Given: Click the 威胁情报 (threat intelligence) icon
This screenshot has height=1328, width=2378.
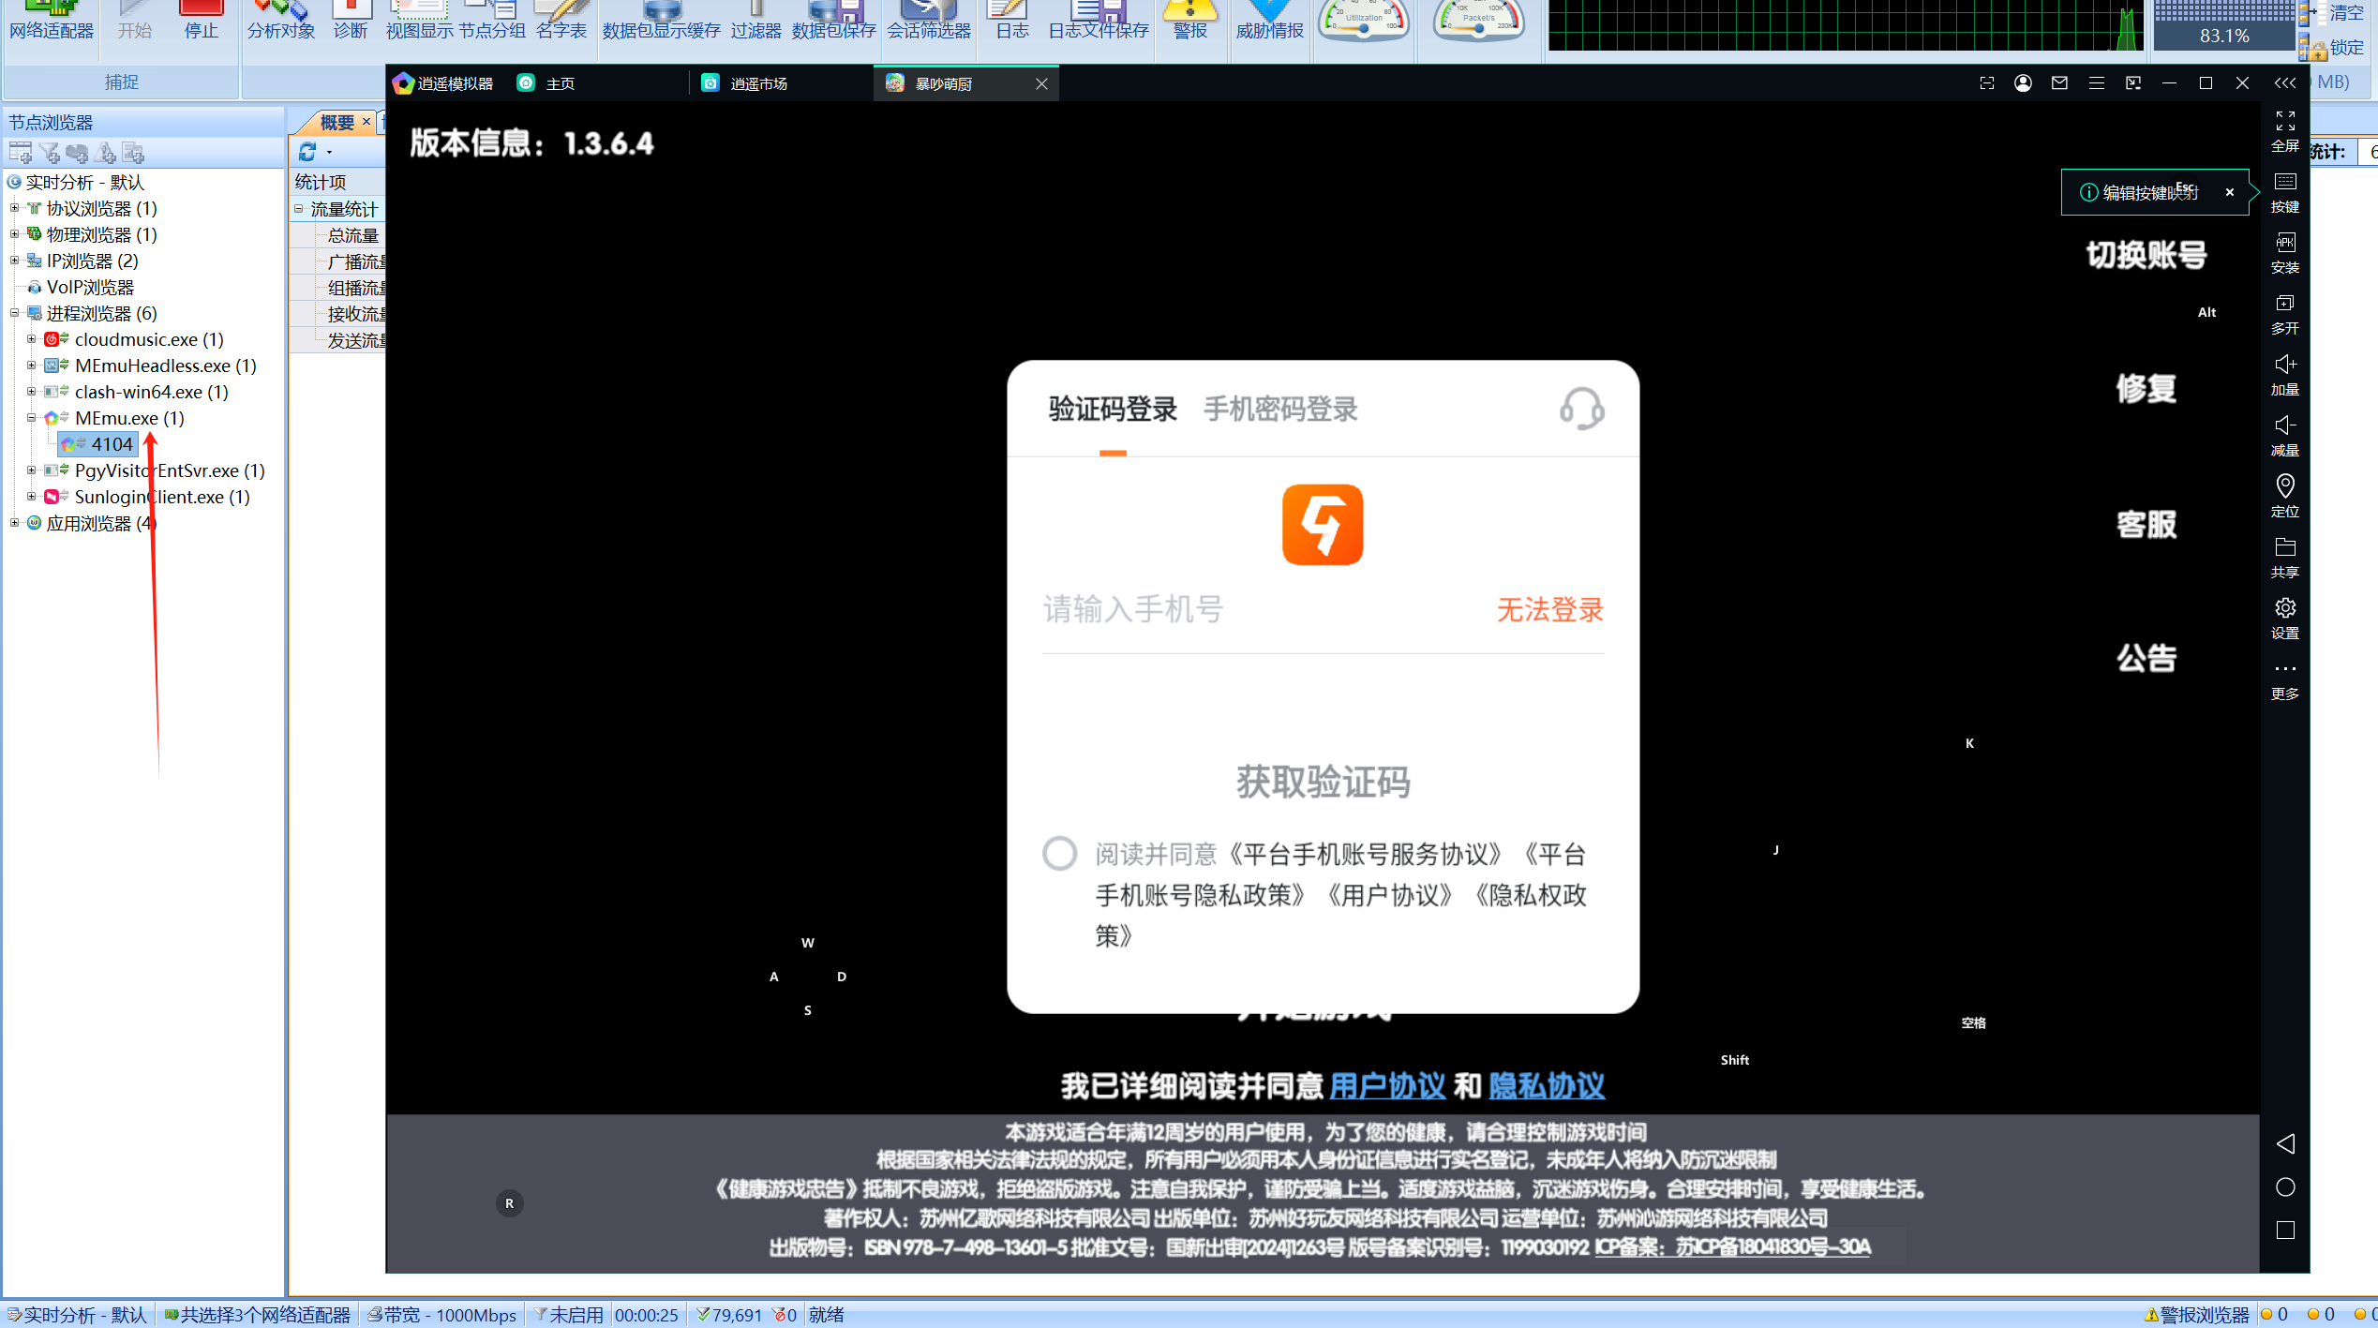Looking at the screenshot, I should click(1268, 19).
